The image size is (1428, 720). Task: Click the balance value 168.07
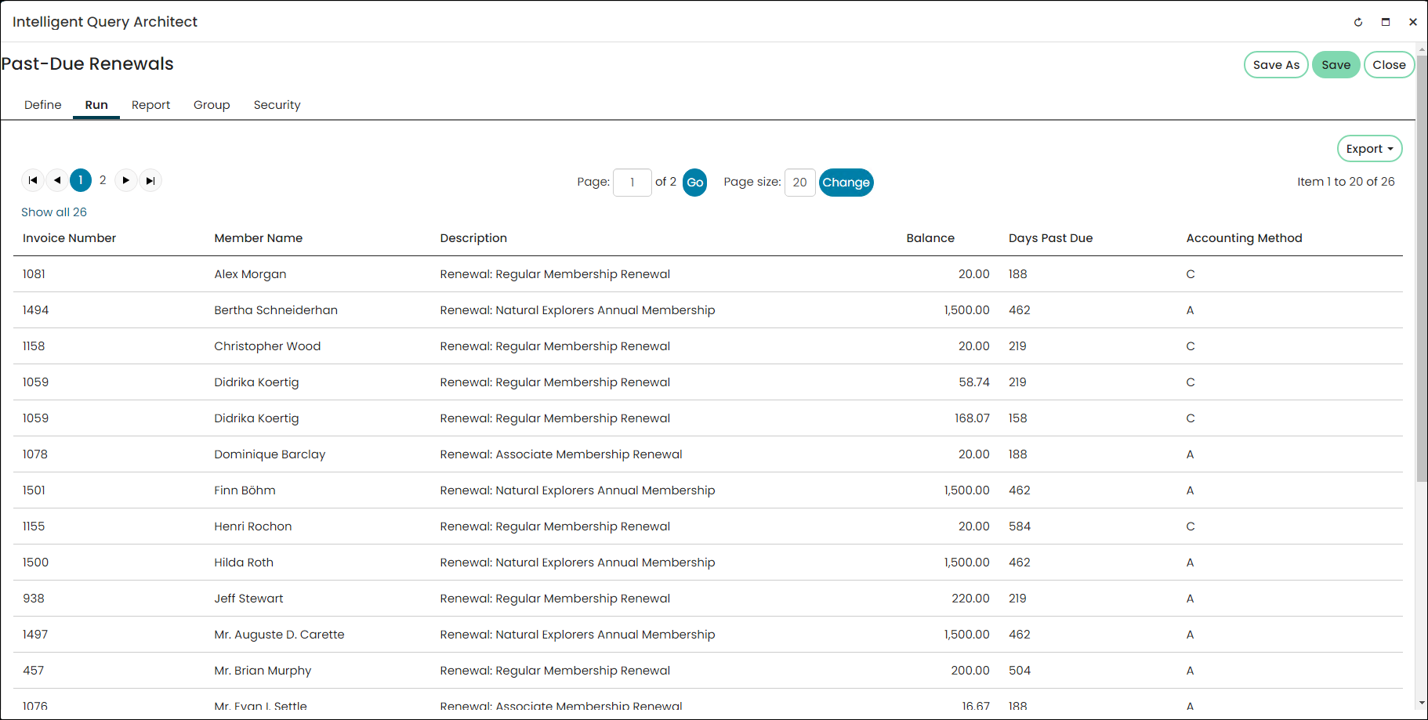[x=972, y=418]
